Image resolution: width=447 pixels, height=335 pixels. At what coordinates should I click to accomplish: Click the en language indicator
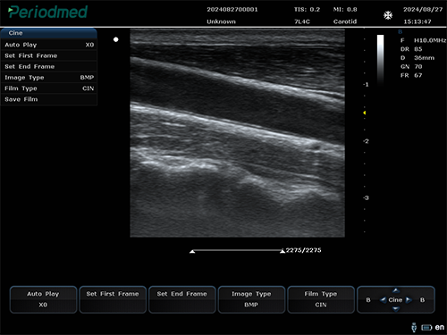click(440, 327)
